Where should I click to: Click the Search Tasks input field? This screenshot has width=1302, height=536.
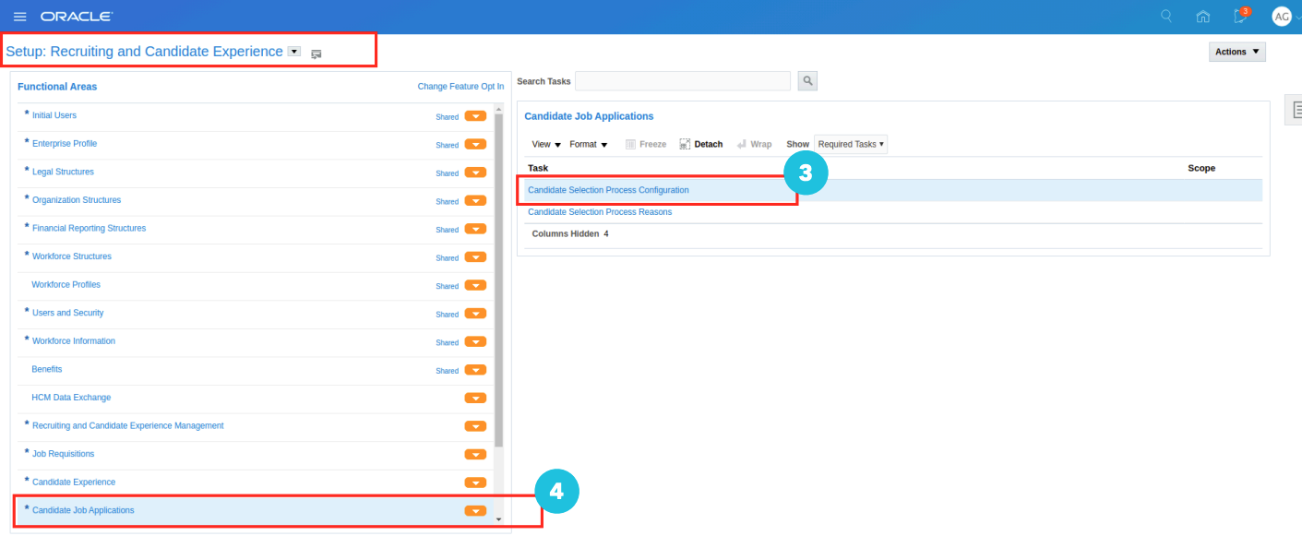click(683, 81)
